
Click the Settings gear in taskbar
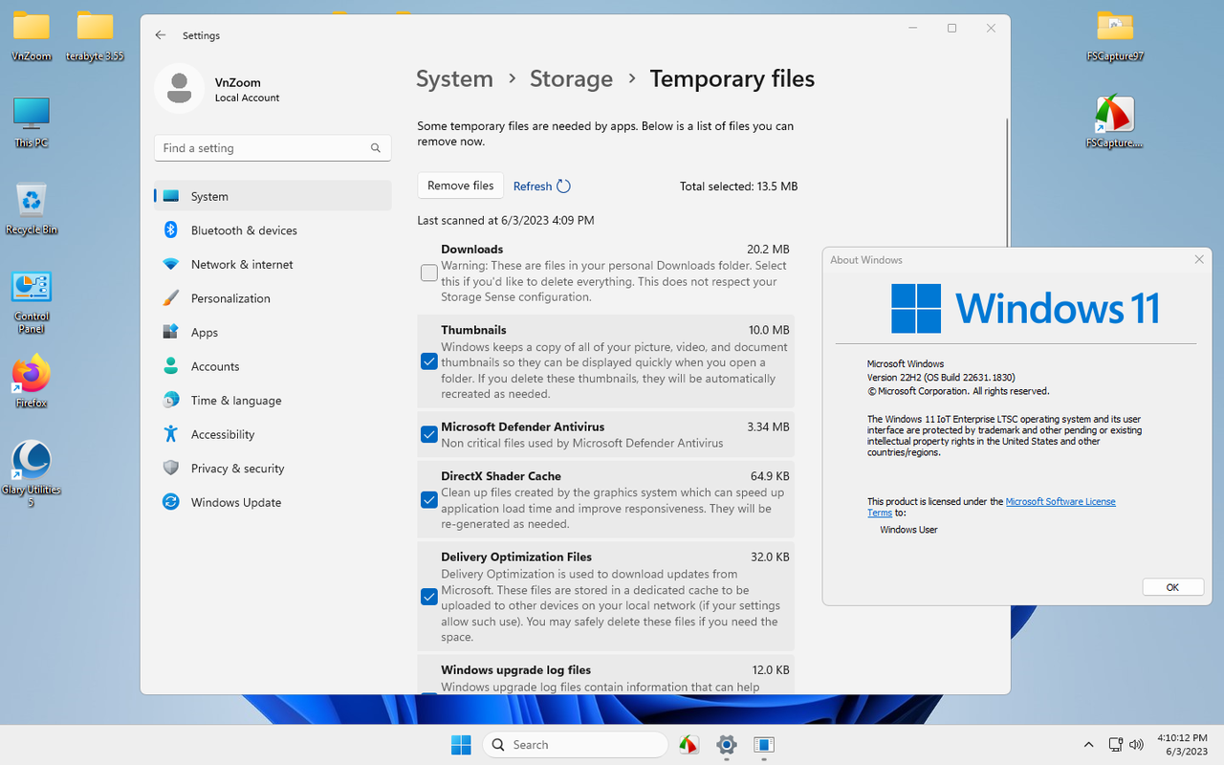coord(726,744)
